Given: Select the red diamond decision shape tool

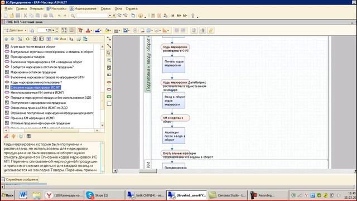Looking at the screenshot, I should pos(109,82).
